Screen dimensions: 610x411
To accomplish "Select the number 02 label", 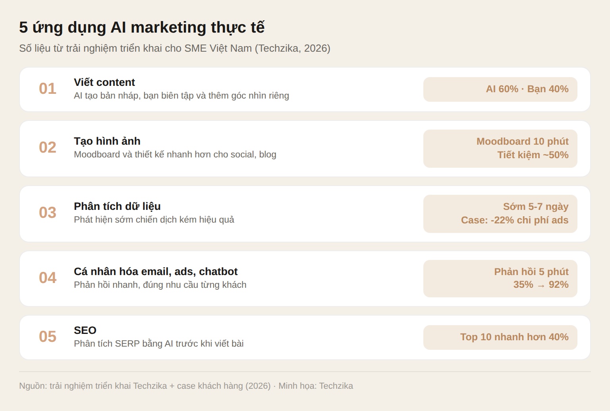I will (x=48, y=147).
